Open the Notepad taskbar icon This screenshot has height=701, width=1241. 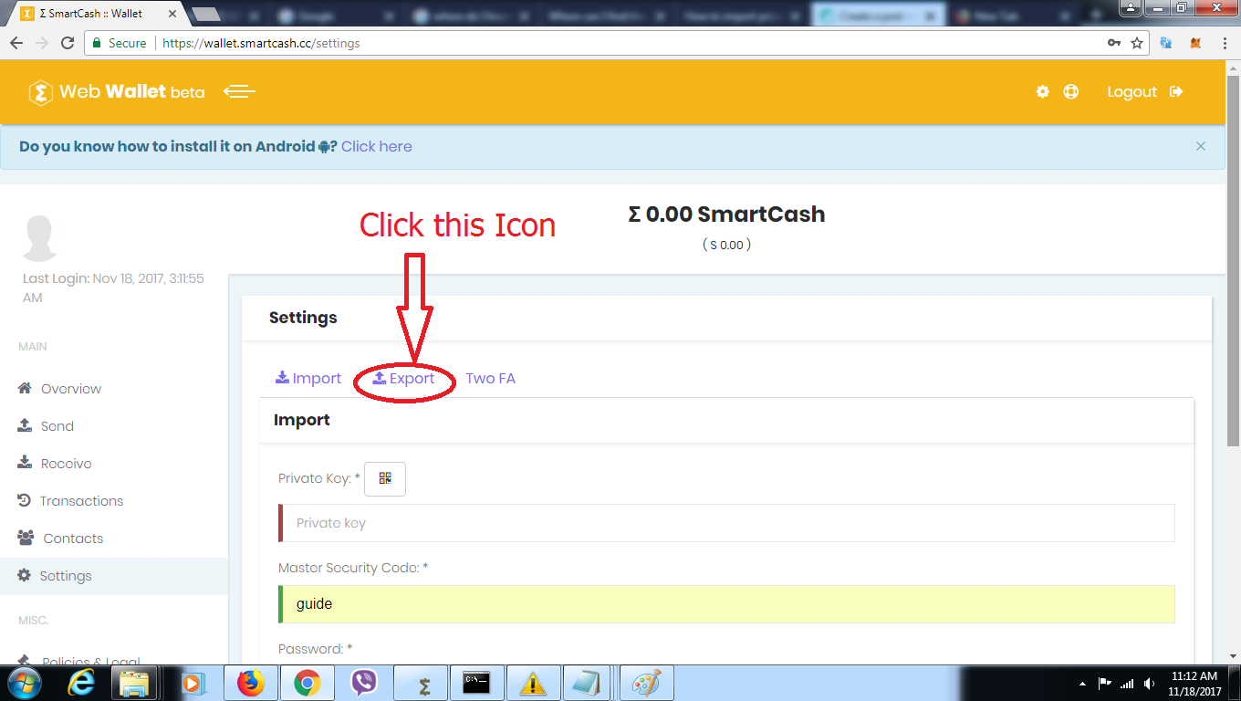pyautogui.click(x=587, y=683)
